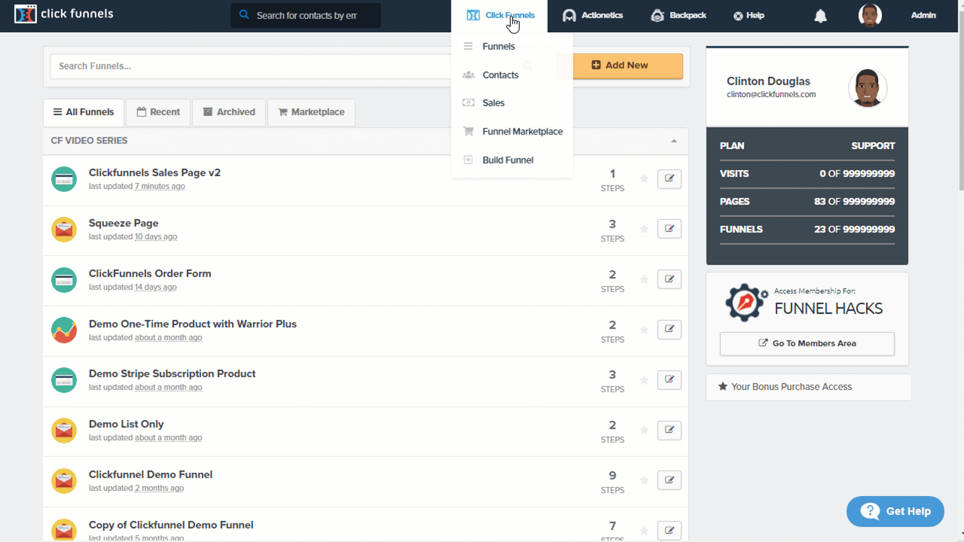This screenshot has height=542, width=964.
Task: Click the Search Funnels input field
Action: pos(201,66)
